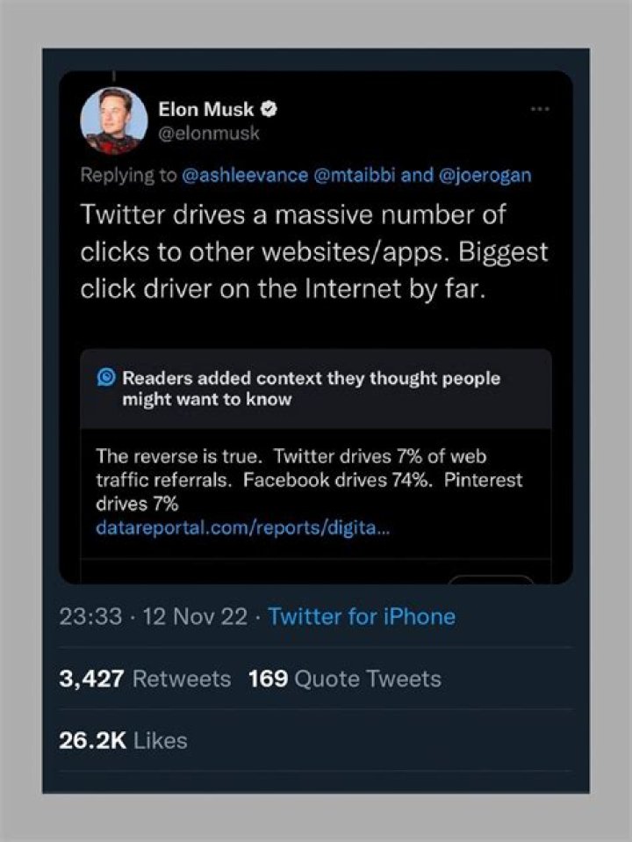Open Elon Musk's profile picture

[x=113, y=121]
